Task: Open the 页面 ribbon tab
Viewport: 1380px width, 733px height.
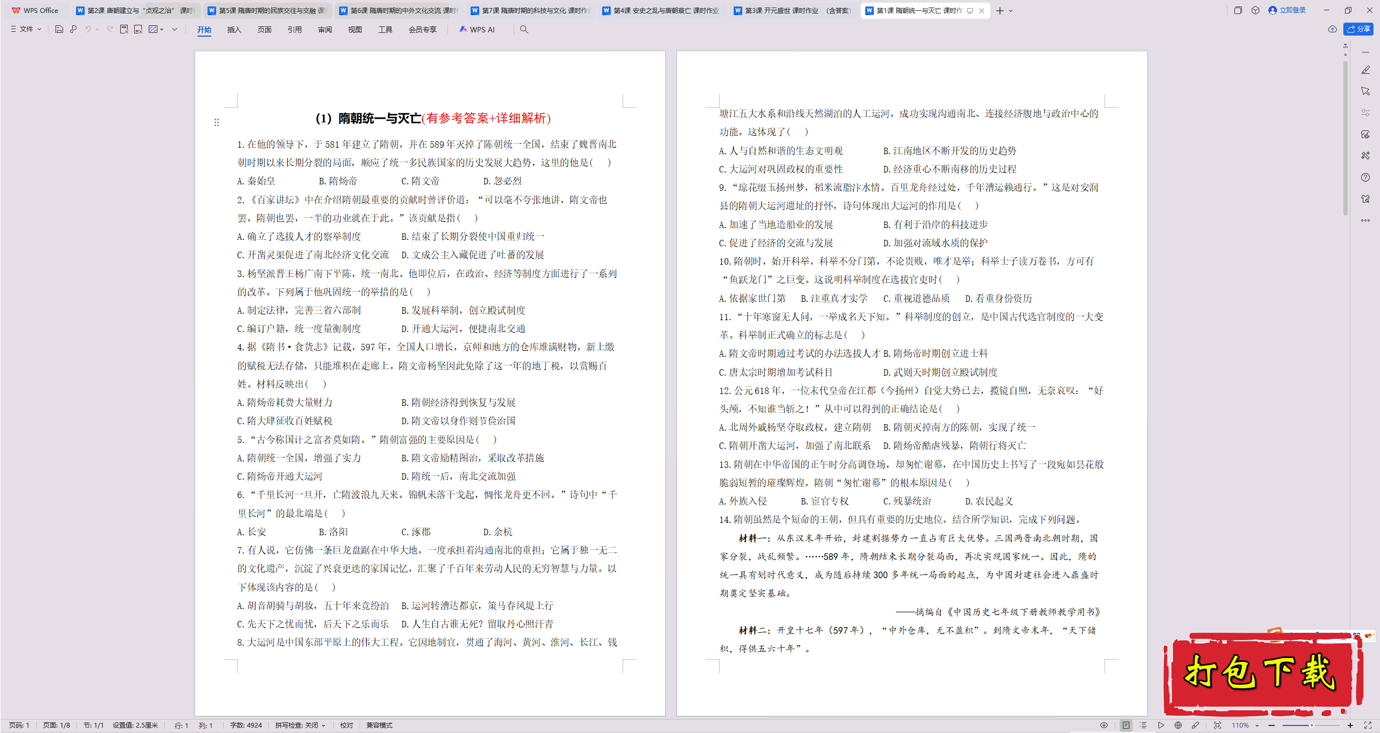Action: click(265, 30)
